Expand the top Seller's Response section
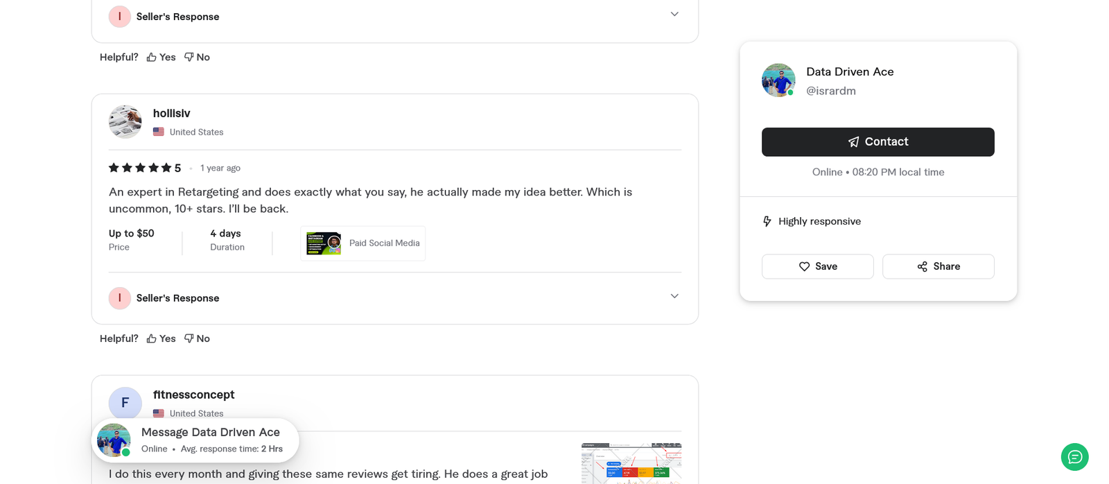The height and width of the screenshot is (484, 1109). pos(674,14)
